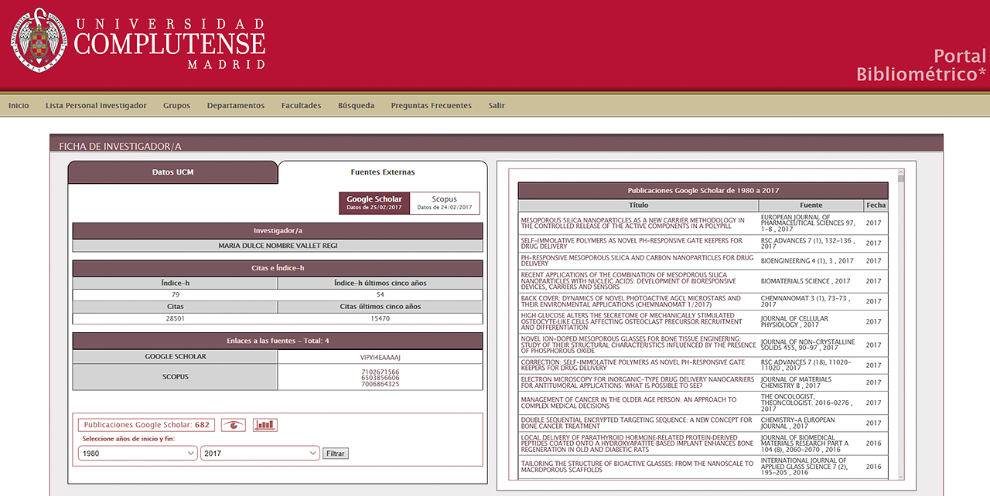Screen dimensions: 990x496
Task: Open Electron Microscopy for Inorganic-Type Drug Delivery publication
Action: tap(637, 382)
